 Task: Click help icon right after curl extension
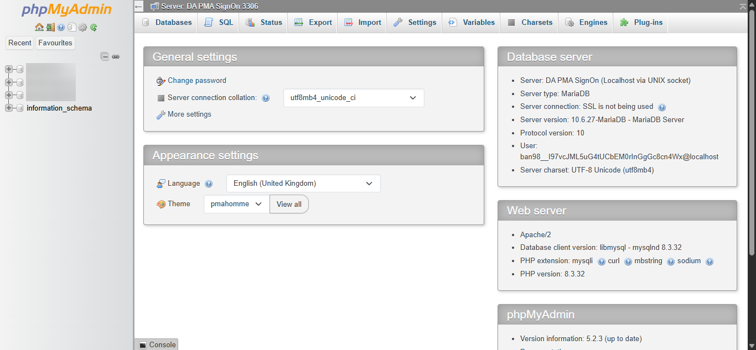point(628,262)
